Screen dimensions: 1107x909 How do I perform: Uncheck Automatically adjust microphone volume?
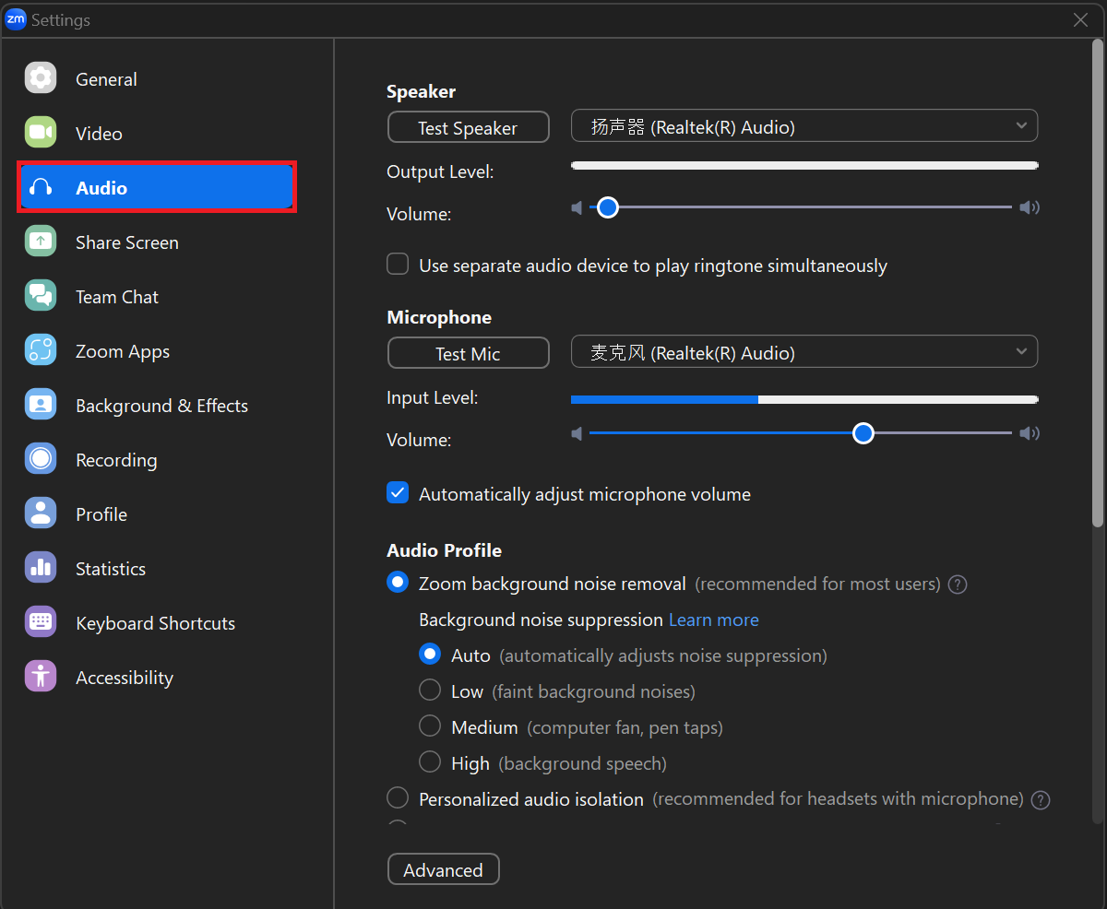click(x=398, y=493)
